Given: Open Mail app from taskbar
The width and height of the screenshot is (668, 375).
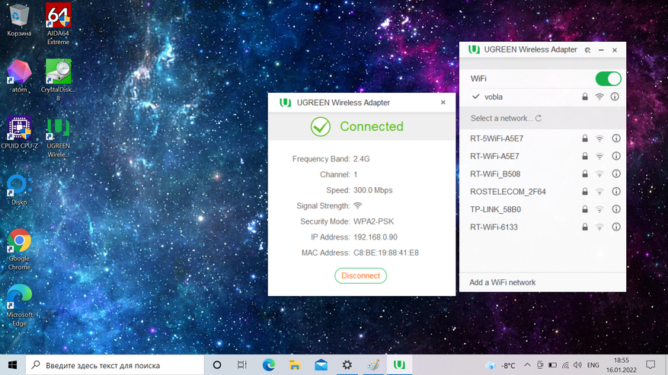Looking at the screenshot, I should point(321,365).
